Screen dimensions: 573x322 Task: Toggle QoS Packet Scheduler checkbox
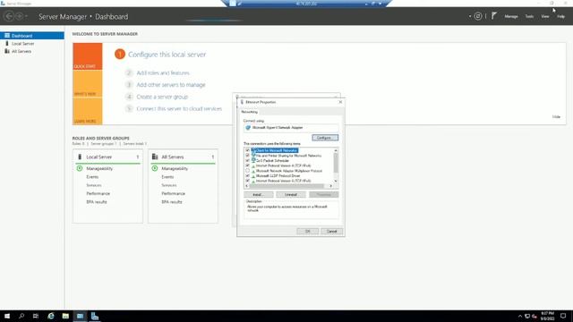coord(247,161)
